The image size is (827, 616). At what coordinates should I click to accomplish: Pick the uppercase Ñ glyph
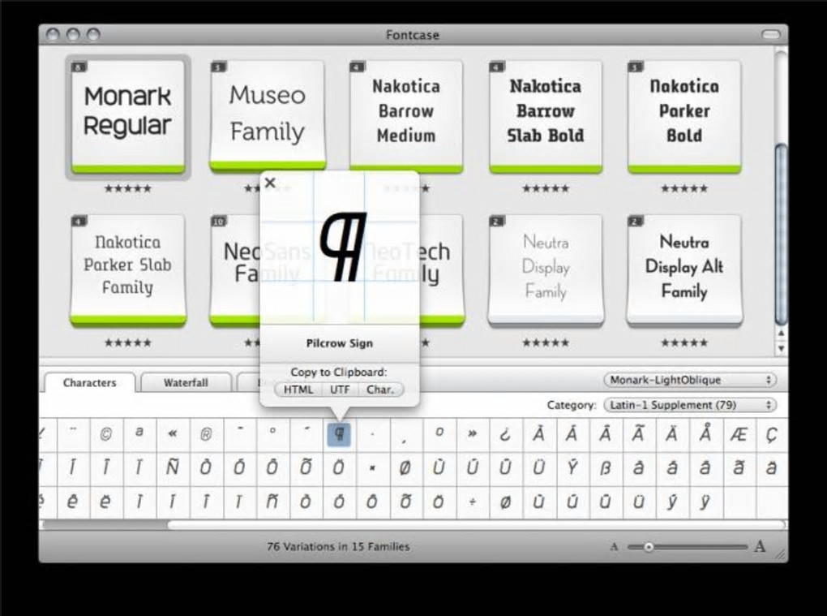tap(173, 467)
